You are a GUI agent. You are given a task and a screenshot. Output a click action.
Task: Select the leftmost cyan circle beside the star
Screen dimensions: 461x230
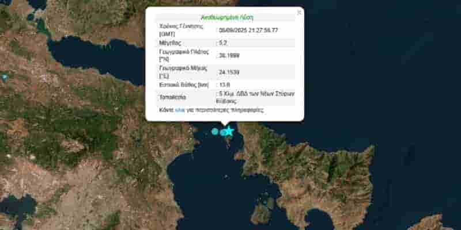pyautogui.click(x=215, y=132)
